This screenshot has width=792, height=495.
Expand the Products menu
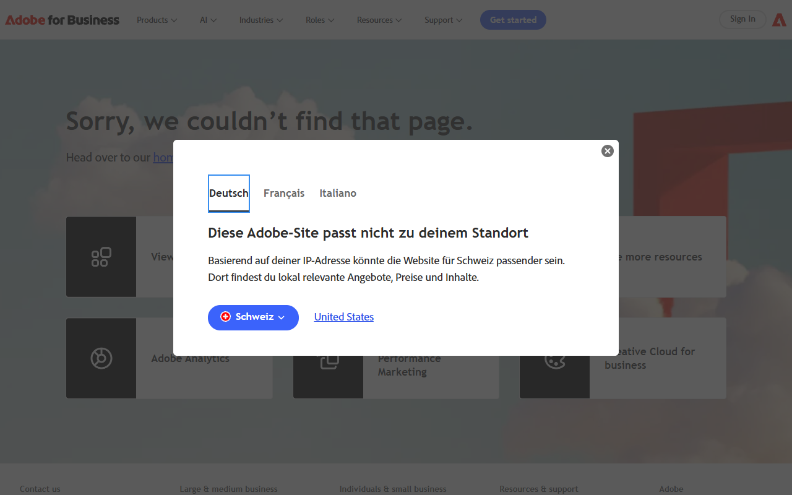coord(157,20)
